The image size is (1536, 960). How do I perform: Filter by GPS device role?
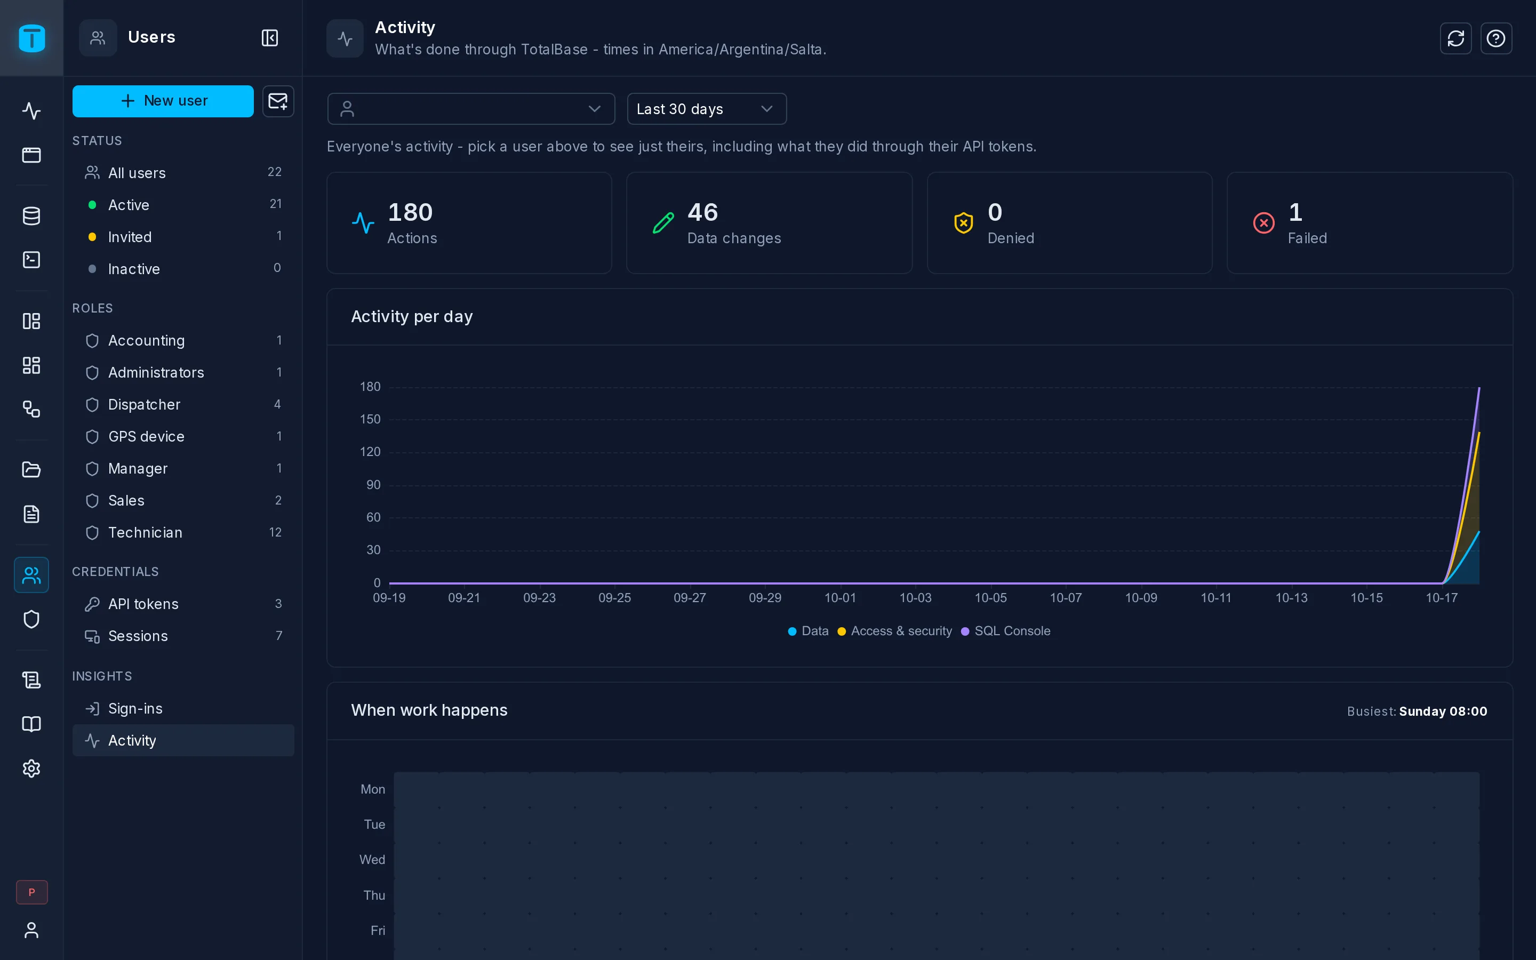pyautogui.click(x=183, y=436)
